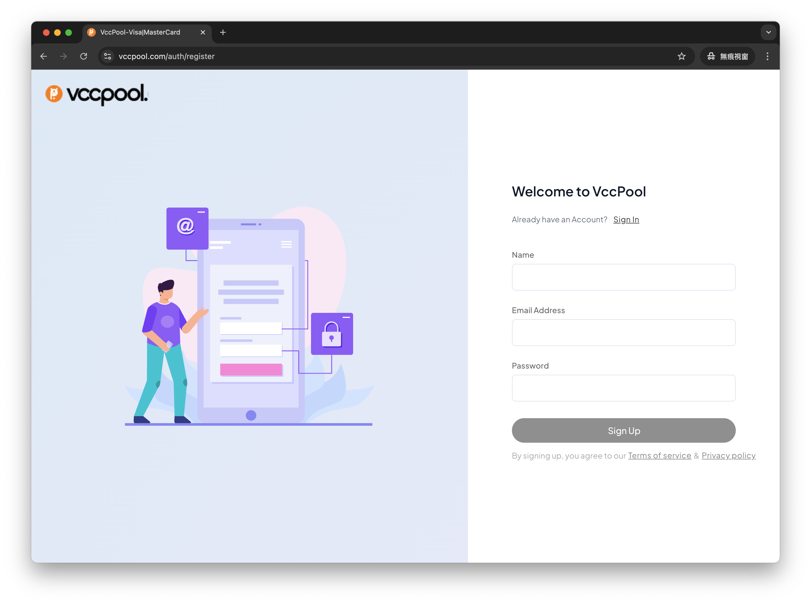This screenshot has height=604, width=811.
Task: Open a new tab with plus icon
Action: [223, 33]
